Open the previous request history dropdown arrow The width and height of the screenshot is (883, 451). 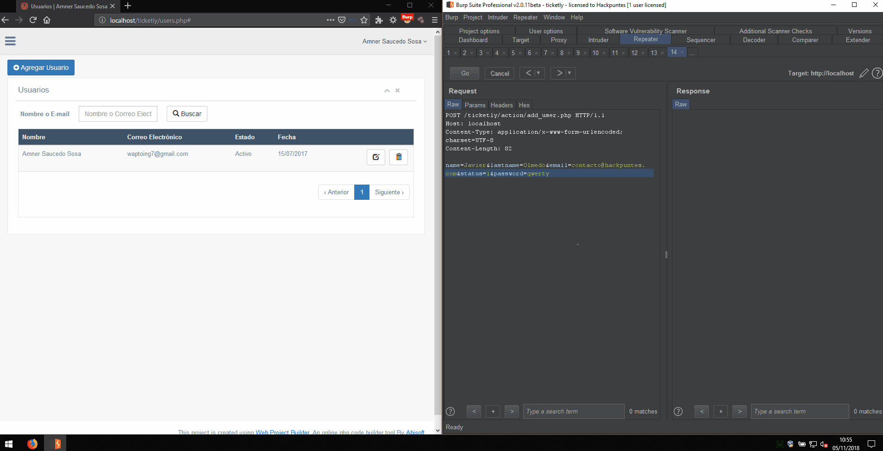click(539, 73)
